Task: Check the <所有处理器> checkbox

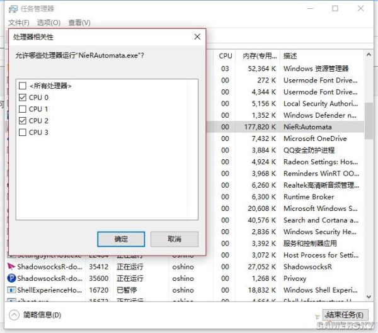Action: click(x=23, y=86)
